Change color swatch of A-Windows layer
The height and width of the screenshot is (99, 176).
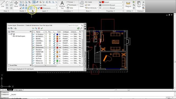[x=57, y=34]
